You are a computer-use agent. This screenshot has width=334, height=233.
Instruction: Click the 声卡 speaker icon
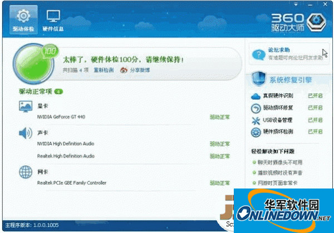tap(26, 133)
